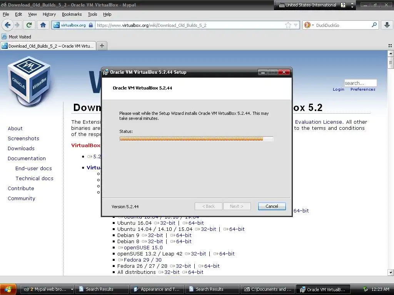
Task: Close the VirtualBox Setup dialog
Action: pos(284,72)
